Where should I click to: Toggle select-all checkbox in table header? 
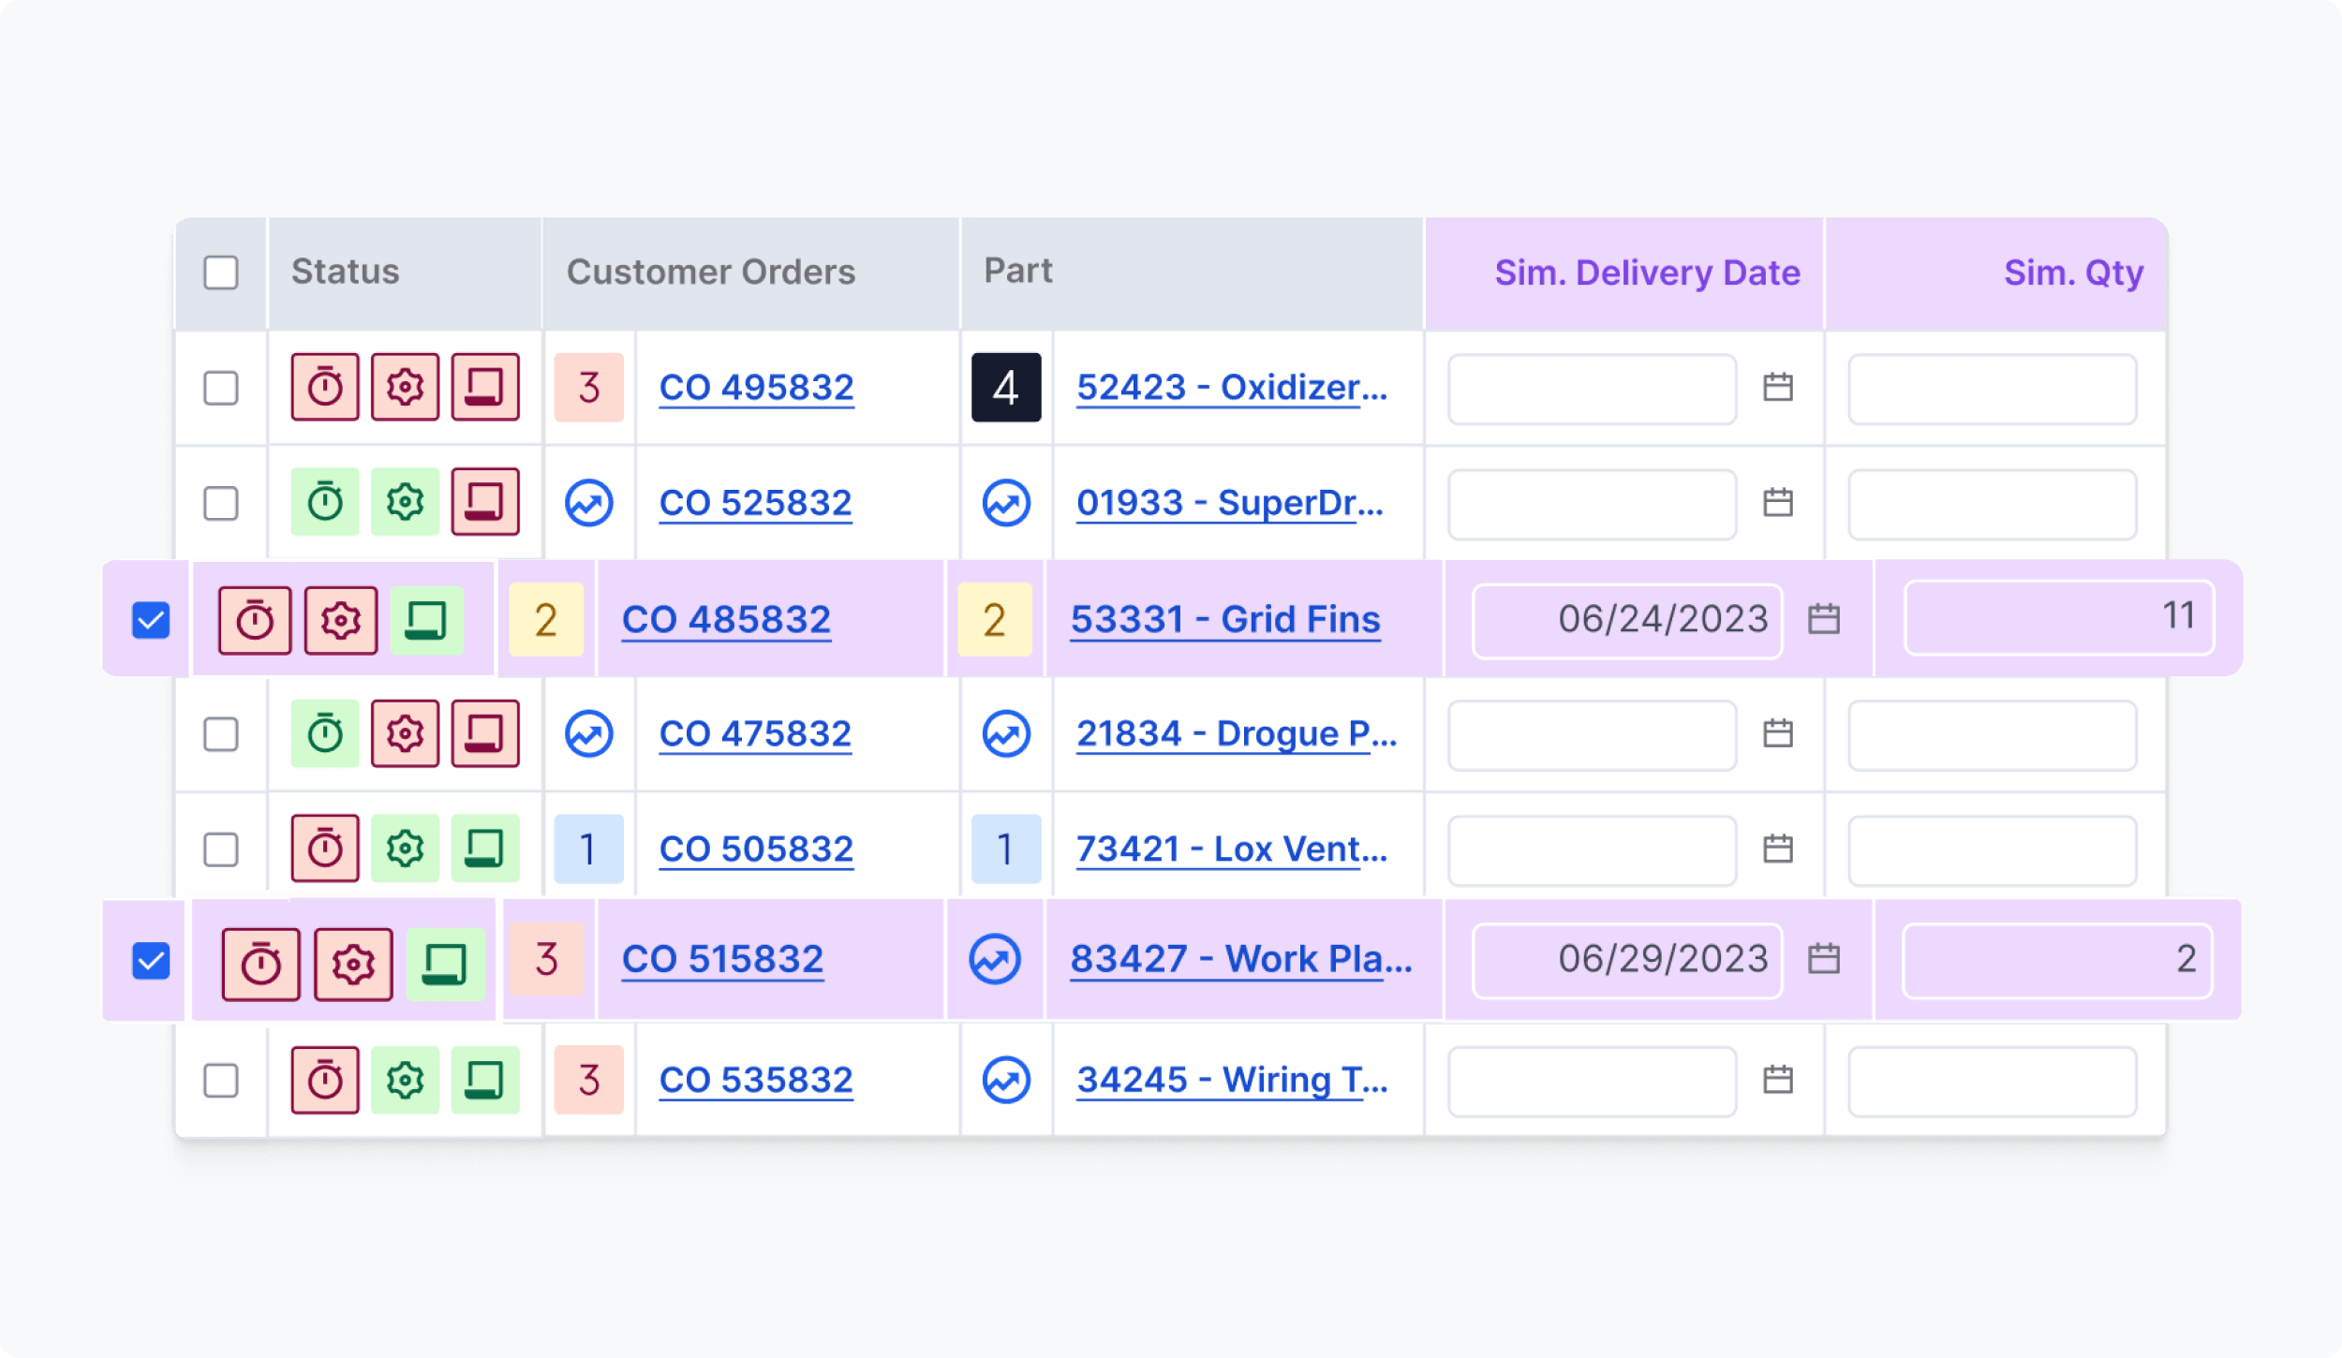click(x=221, y=273)
